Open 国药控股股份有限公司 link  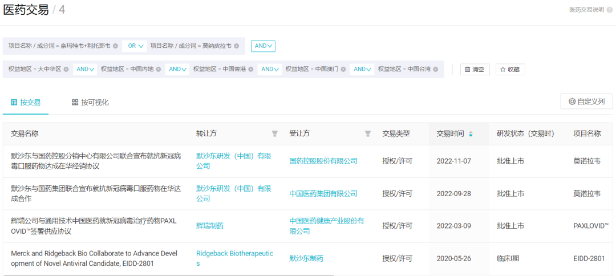tap(323, 161)
